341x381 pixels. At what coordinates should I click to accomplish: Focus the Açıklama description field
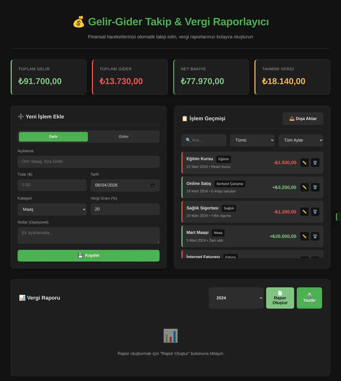(89, 162)
